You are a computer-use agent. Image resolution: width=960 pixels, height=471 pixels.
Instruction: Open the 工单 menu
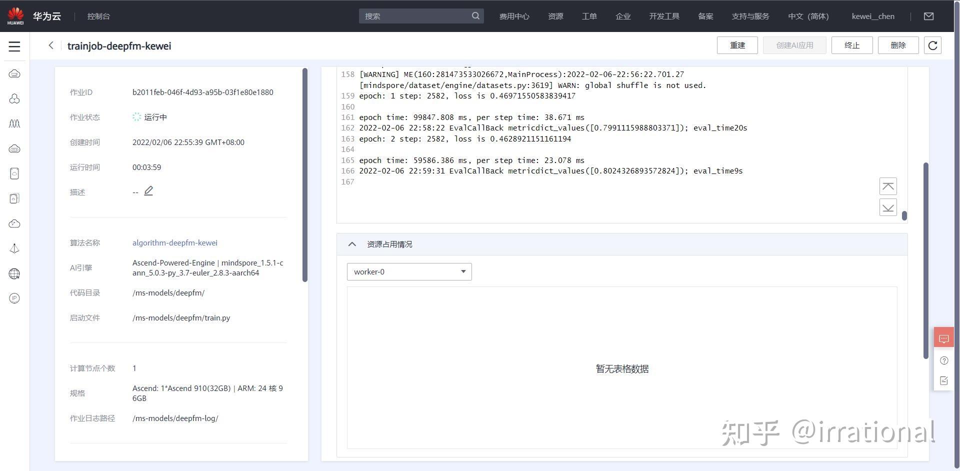[x=589, y=16]
